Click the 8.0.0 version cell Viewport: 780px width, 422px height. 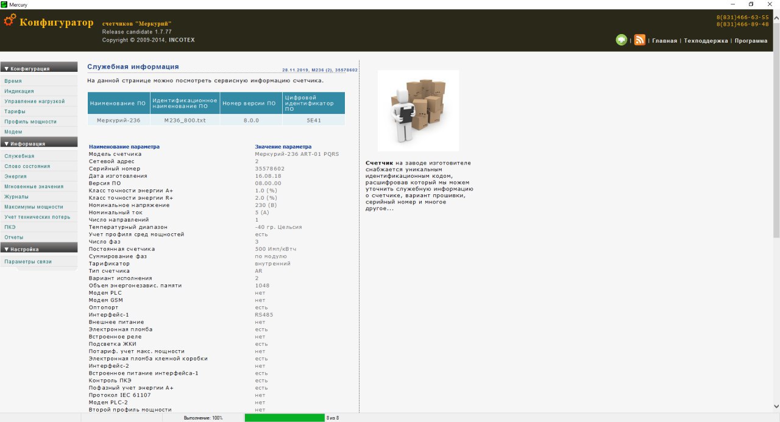[250, 121]
